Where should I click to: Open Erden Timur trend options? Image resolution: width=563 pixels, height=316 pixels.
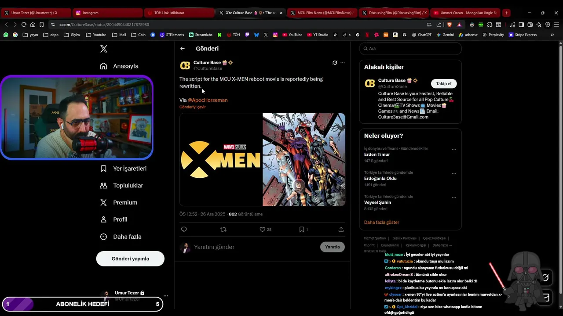454,150
